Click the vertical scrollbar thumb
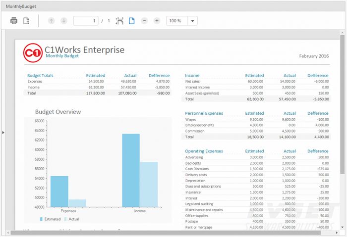 point(343,104)
